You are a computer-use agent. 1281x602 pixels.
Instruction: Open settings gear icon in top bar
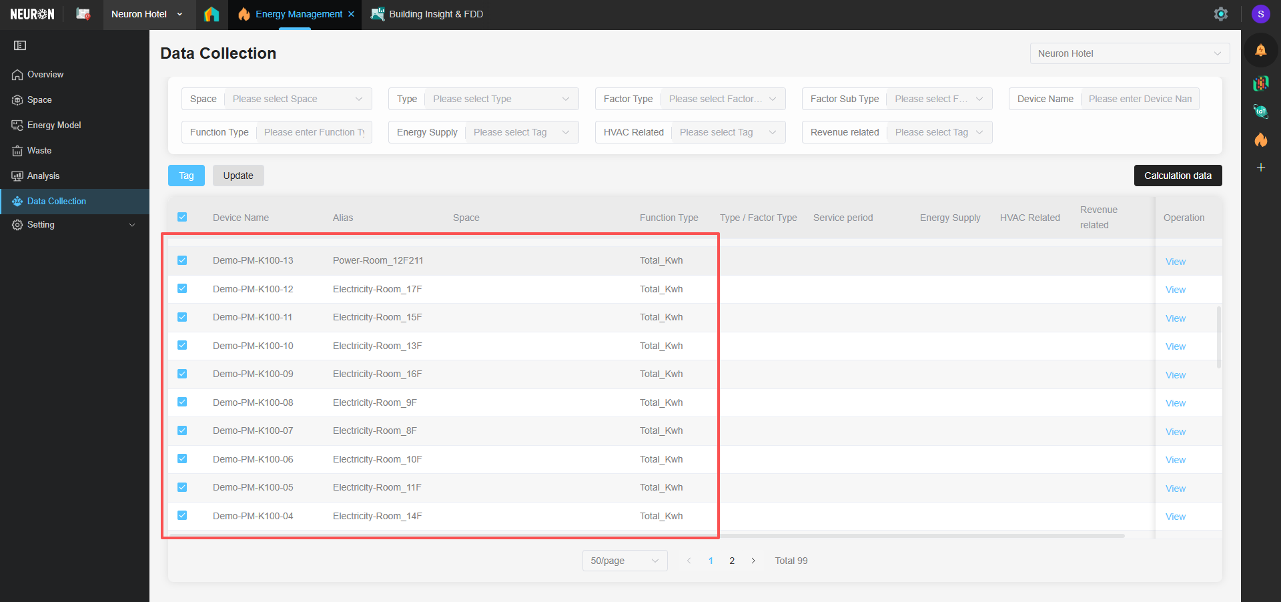(1220, 14)
